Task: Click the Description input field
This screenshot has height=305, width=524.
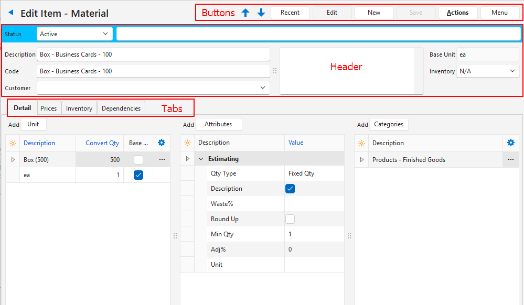Action: pyautogui.click(x=153, y=55)
